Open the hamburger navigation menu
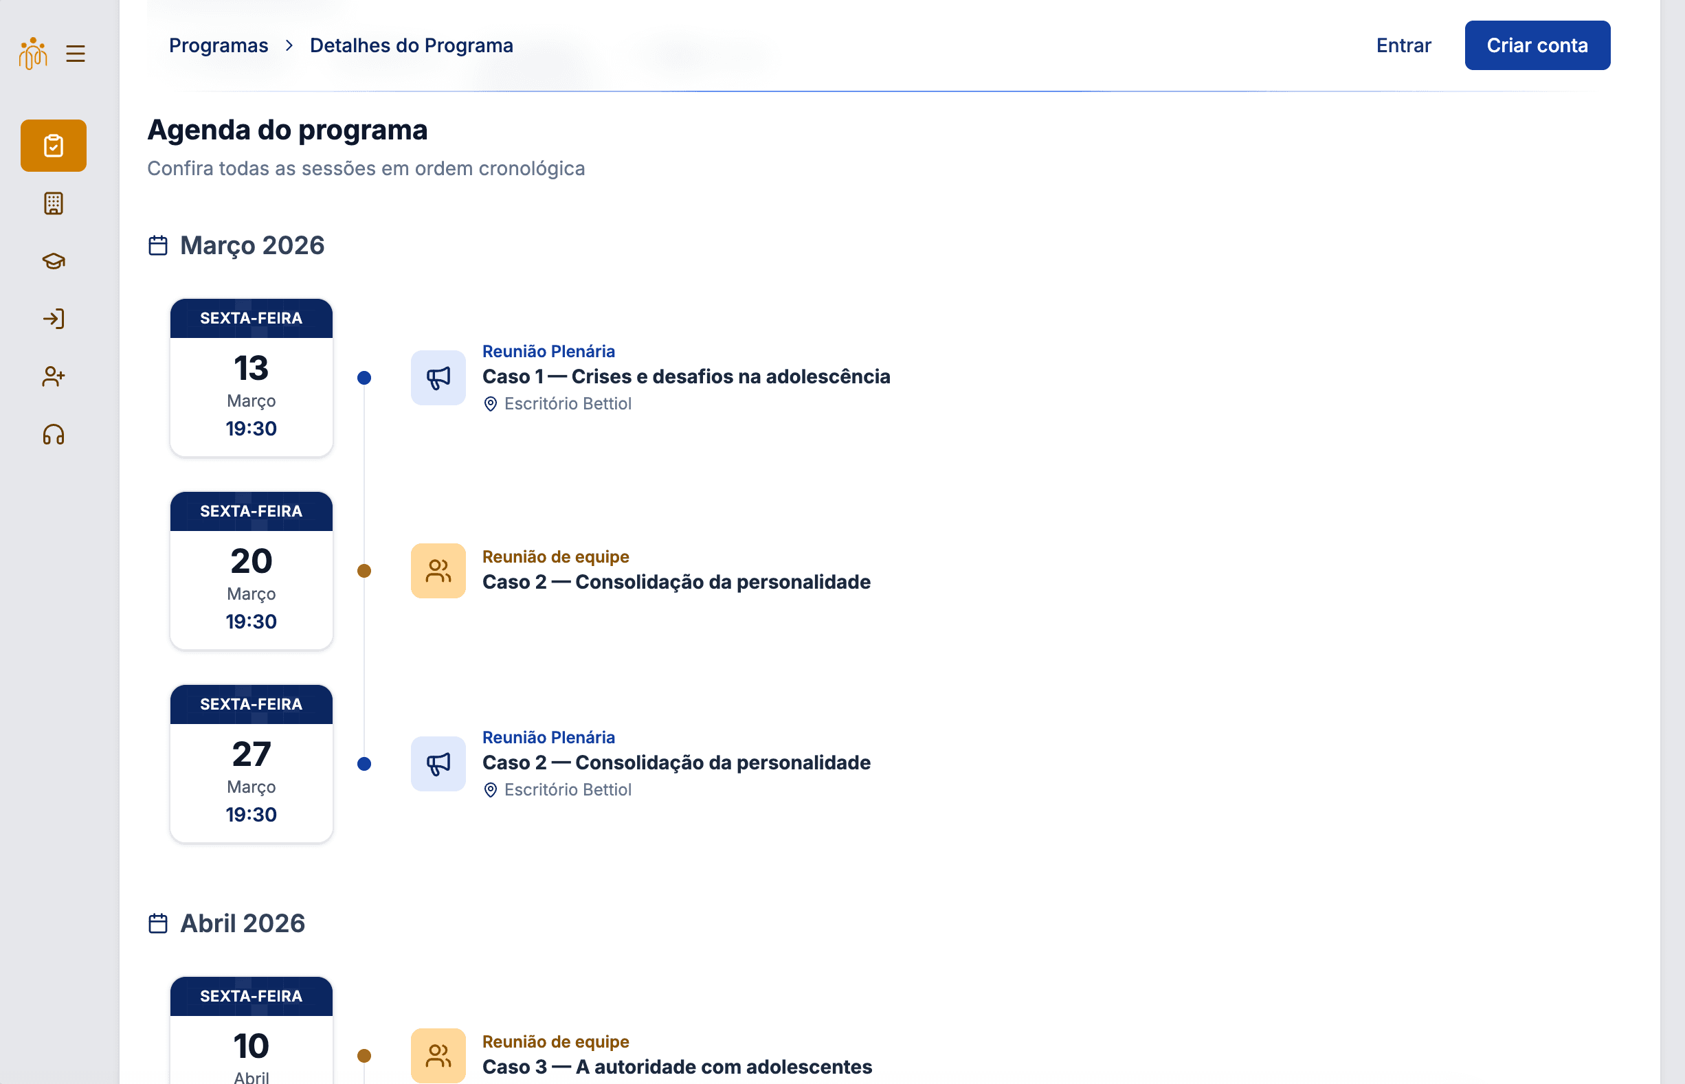 76,54
